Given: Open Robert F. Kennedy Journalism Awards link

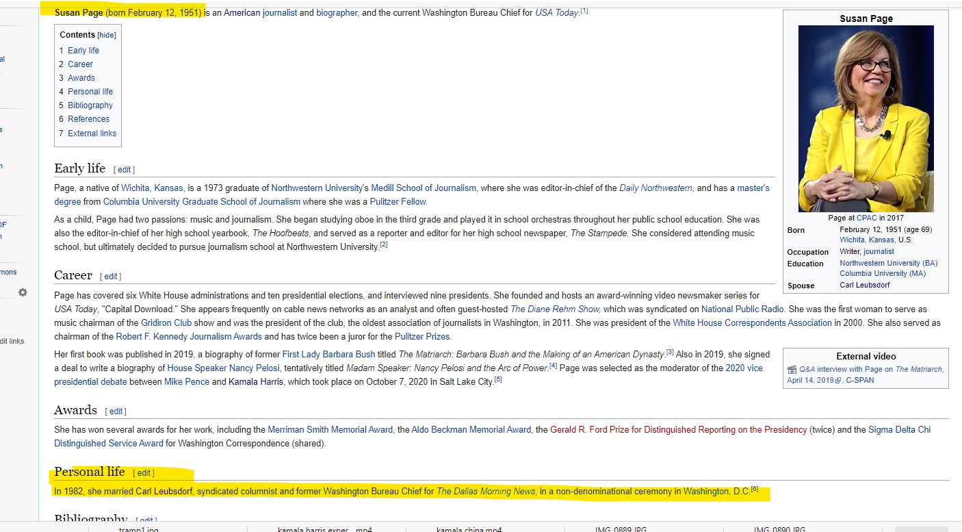Looking at the screenshot, I should click(189, 337).
